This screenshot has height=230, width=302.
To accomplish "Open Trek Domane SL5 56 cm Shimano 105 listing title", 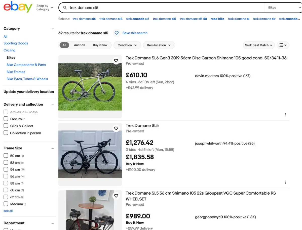I will [201, 196].
